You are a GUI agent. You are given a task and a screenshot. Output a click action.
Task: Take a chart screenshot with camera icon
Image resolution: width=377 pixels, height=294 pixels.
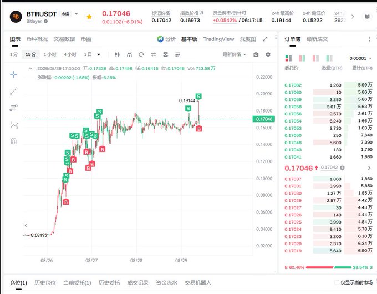[256, 54]
